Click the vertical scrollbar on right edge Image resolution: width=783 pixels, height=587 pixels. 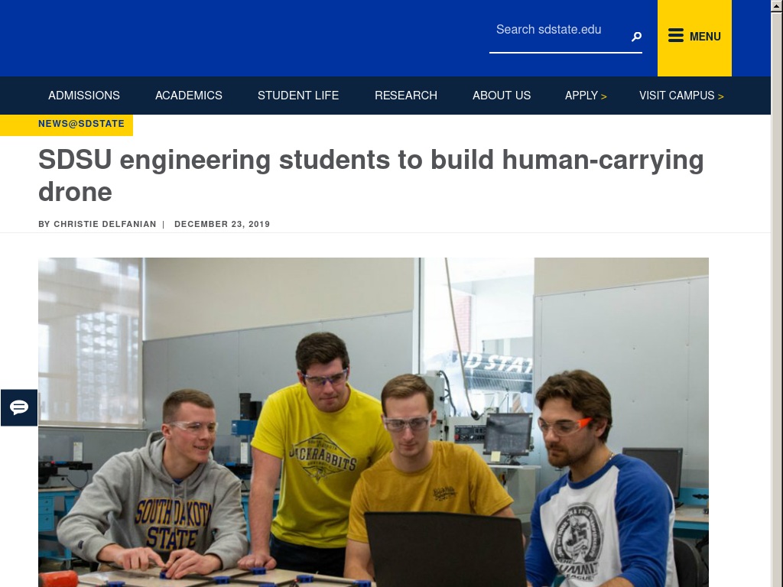coord(777,293)
